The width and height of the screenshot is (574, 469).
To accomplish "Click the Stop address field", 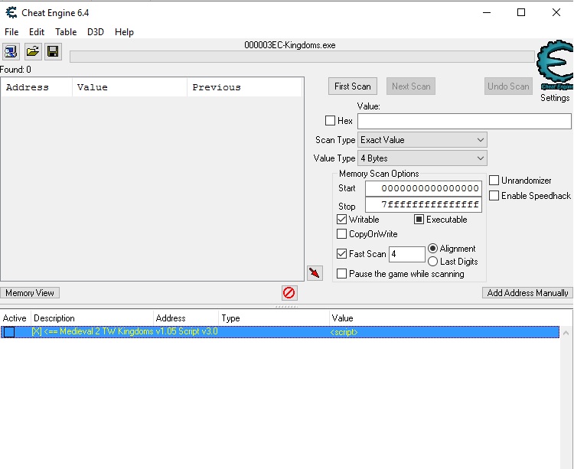I will point(423,204).
